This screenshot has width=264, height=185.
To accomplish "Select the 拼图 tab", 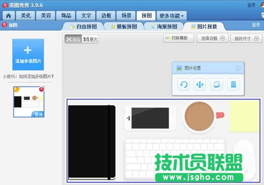I will (x=146, y=16).
